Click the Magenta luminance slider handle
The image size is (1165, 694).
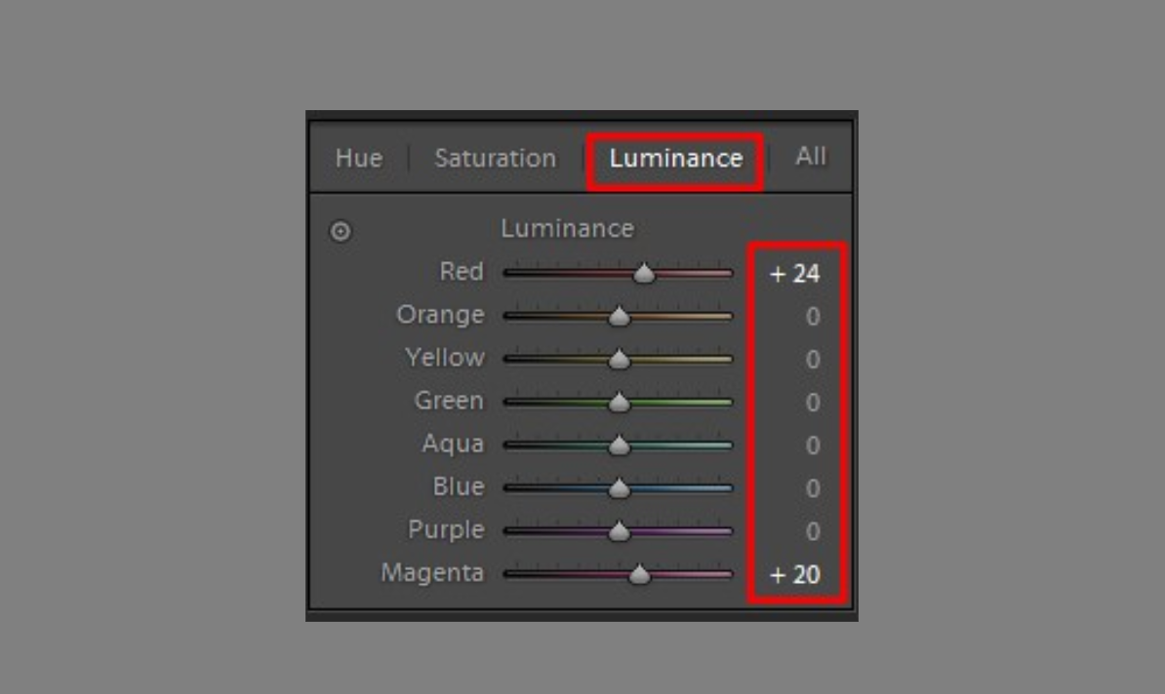point(639,574)
